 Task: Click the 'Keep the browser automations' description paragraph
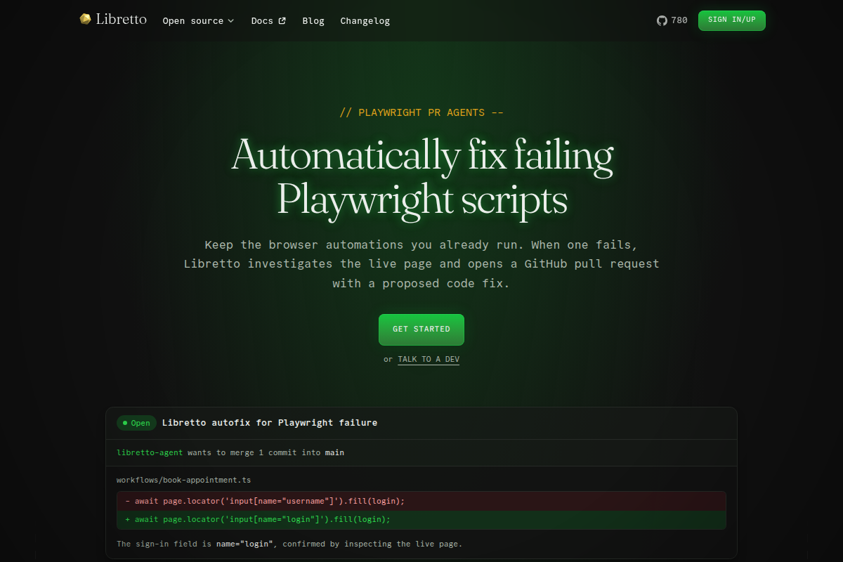(421, 264)
